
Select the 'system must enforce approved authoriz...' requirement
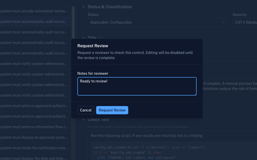(33, 106)
